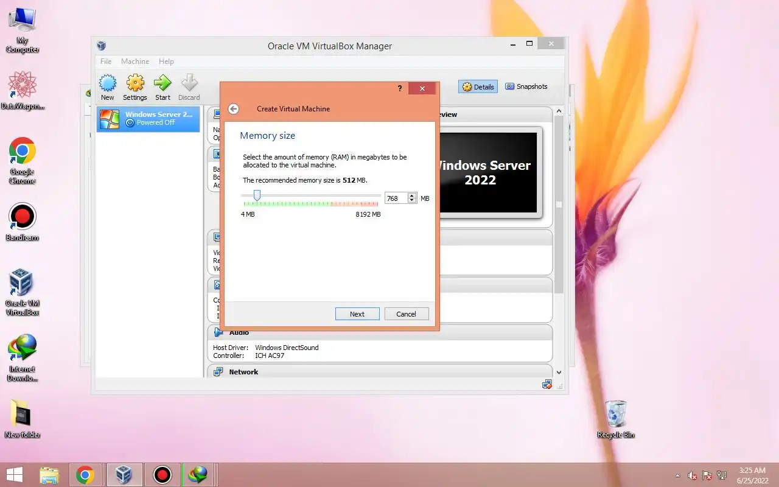Switch to the Snapshots view
The height and width of the screenshot is (487, 779).
click(x=526, y=86)
